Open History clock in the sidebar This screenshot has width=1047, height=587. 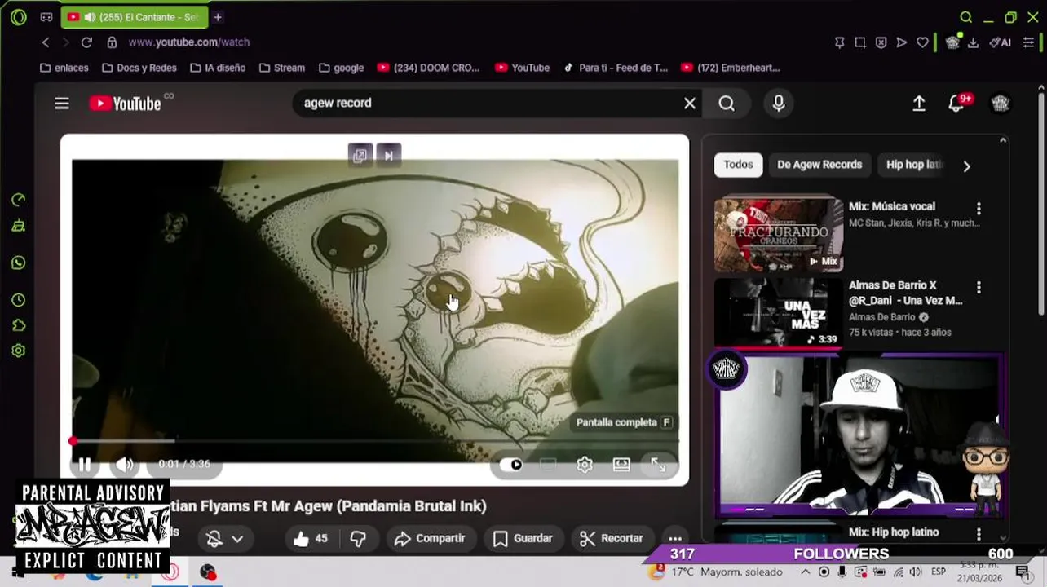pyautogui.click(x=19, y=301)
